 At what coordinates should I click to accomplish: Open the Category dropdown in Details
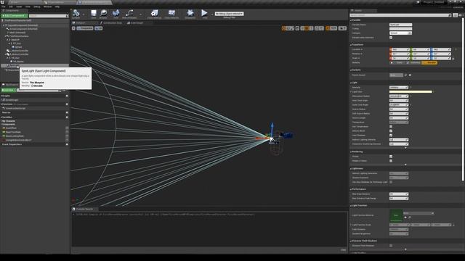[x=400, y=33]
